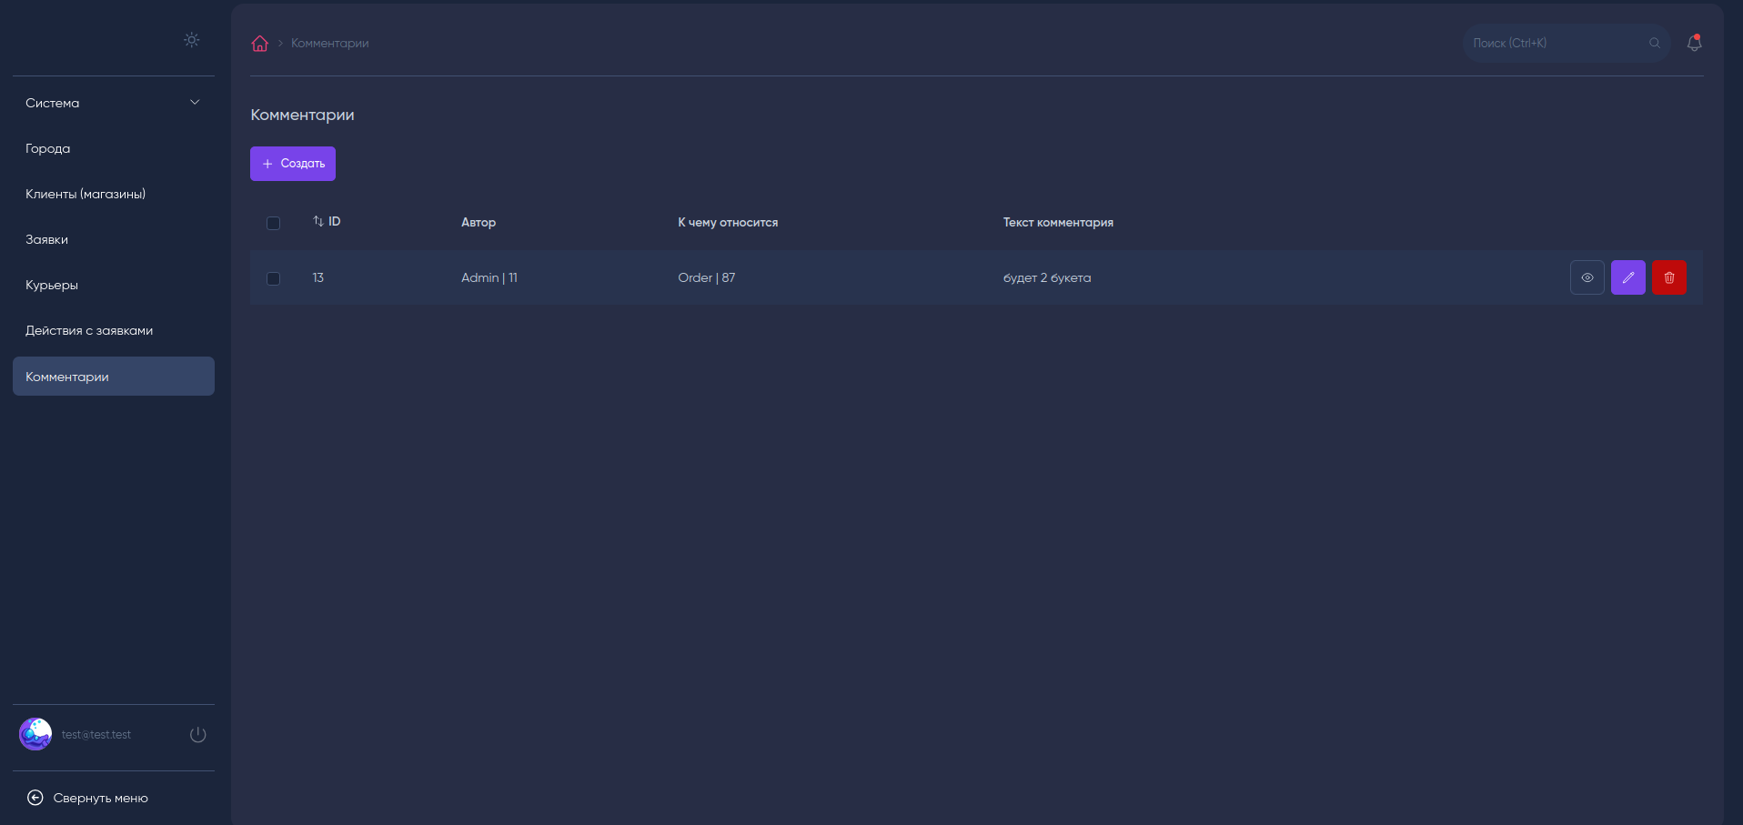Expand the Система menu chevron

coord(195,103)
